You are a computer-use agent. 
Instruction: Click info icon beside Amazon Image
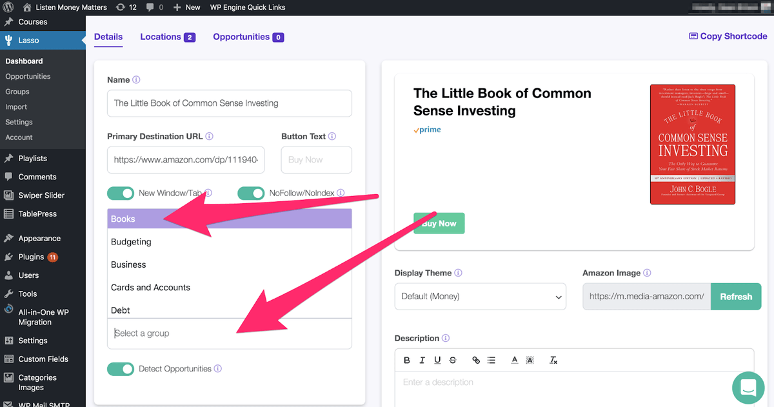[x=647, y=273]
